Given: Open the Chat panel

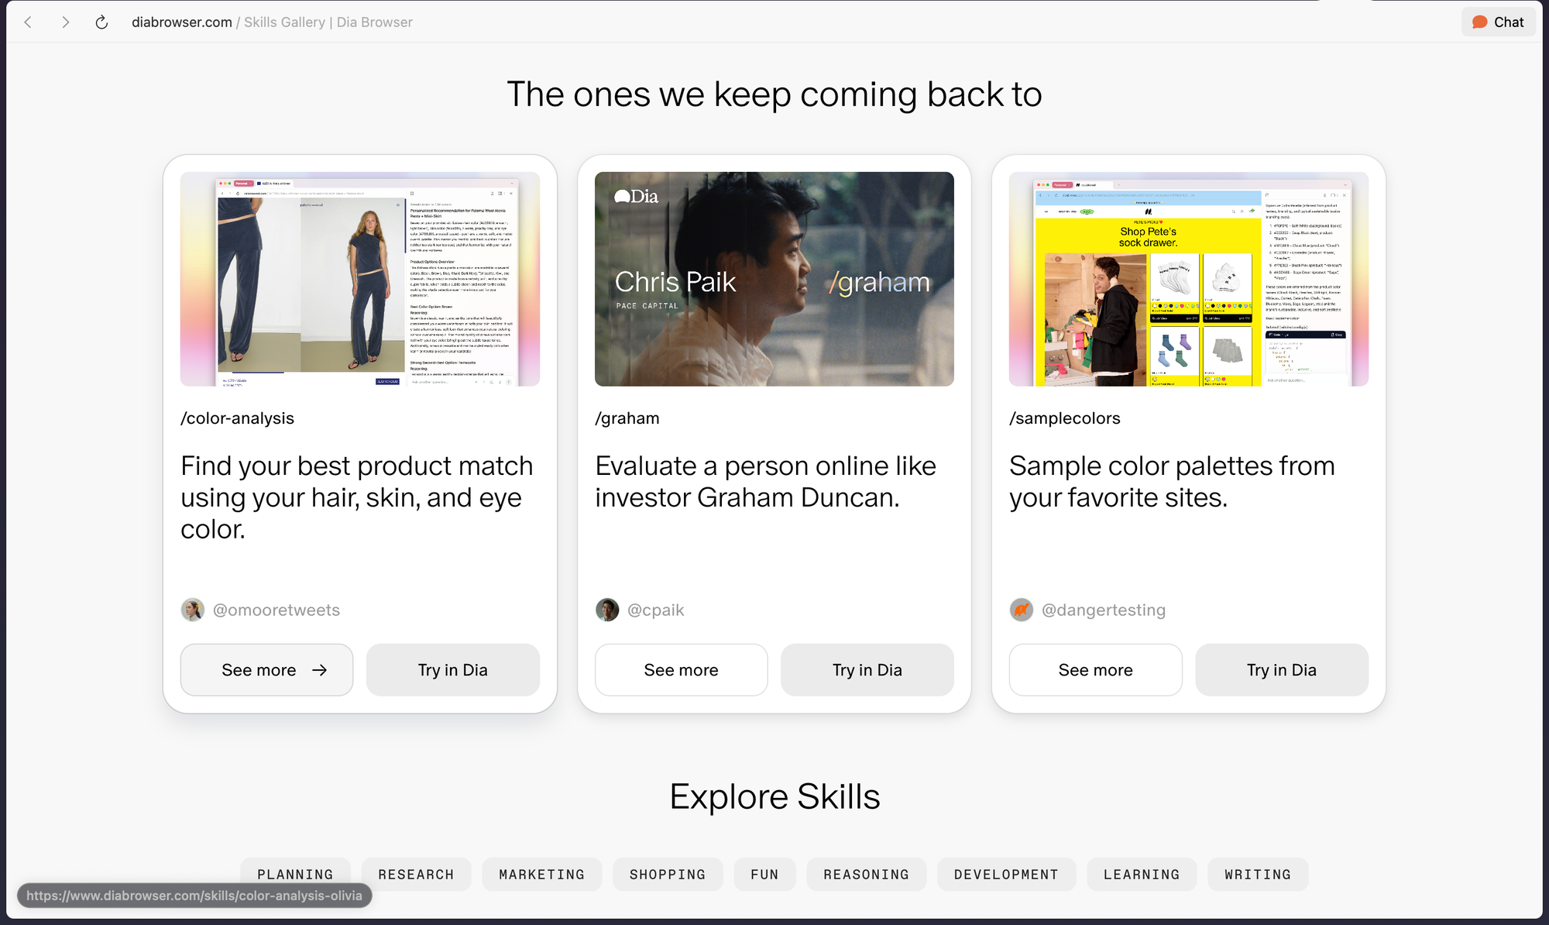Looking at the screenshot, I should [x=1498, y=22].
